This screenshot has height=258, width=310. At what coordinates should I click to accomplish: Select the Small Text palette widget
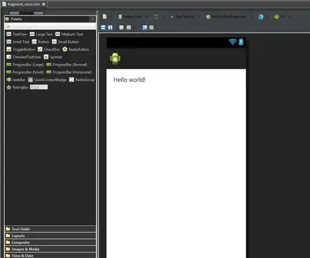pyautogui.click(x=18, y=42)
